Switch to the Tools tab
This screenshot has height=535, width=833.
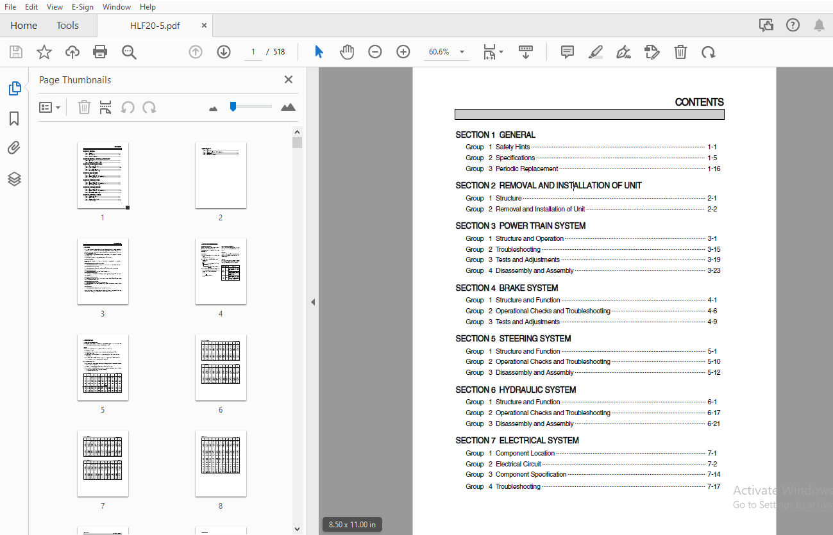click(x=67, y=26)
